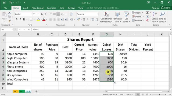Screen dimensions: 172x96
Task: Collapse the ribbon with chevron arrow
Action: pyautogui.click(x=170, y=25)
